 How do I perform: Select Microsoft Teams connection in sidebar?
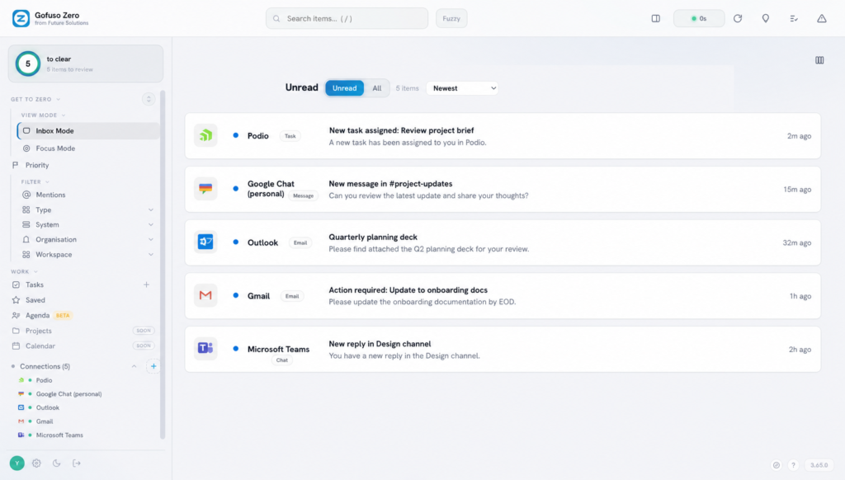pos(59,435)
